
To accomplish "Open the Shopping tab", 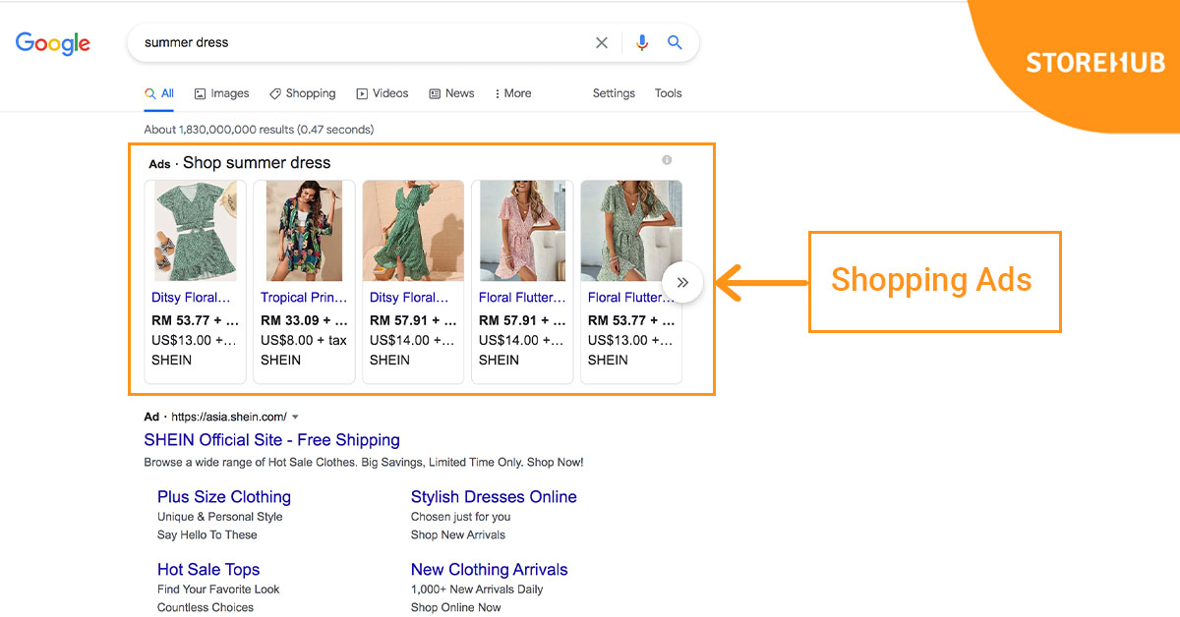I will point(303,93).
